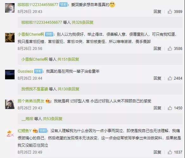Open the cat avatar of 啦啦啦11223344556677
The width and height of the screenshot is (185, 158).
click(10, 8)
